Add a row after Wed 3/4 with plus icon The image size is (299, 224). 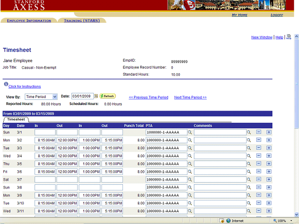(269, 156)
